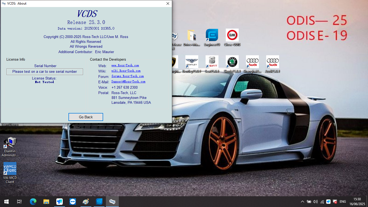This screenshot has width=368, height=207.
Task: Open the www.Ross-Tech.com web link
Action: (125, 65)
